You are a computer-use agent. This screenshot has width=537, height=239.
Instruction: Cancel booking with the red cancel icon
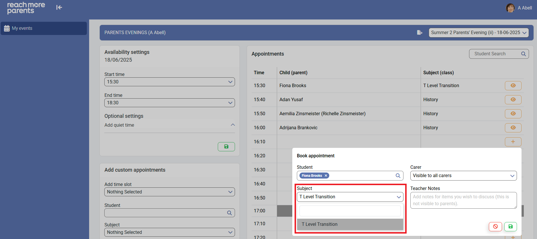click(495, 226)
